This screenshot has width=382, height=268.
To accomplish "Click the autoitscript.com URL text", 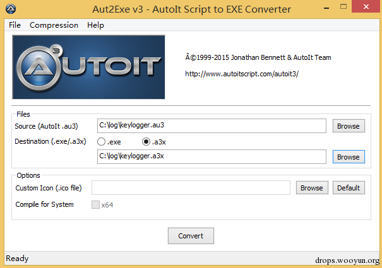I will [242, 74].
